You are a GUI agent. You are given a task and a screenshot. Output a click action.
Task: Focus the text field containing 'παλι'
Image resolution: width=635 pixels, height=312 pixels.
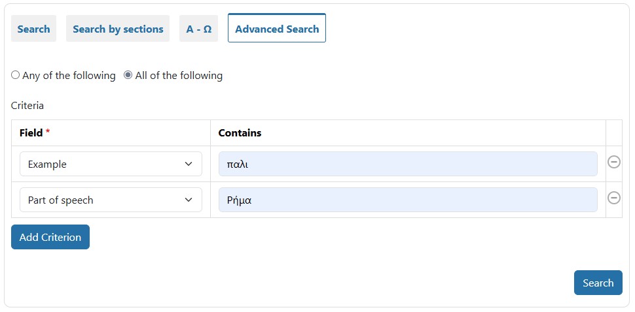coord(407,164)
